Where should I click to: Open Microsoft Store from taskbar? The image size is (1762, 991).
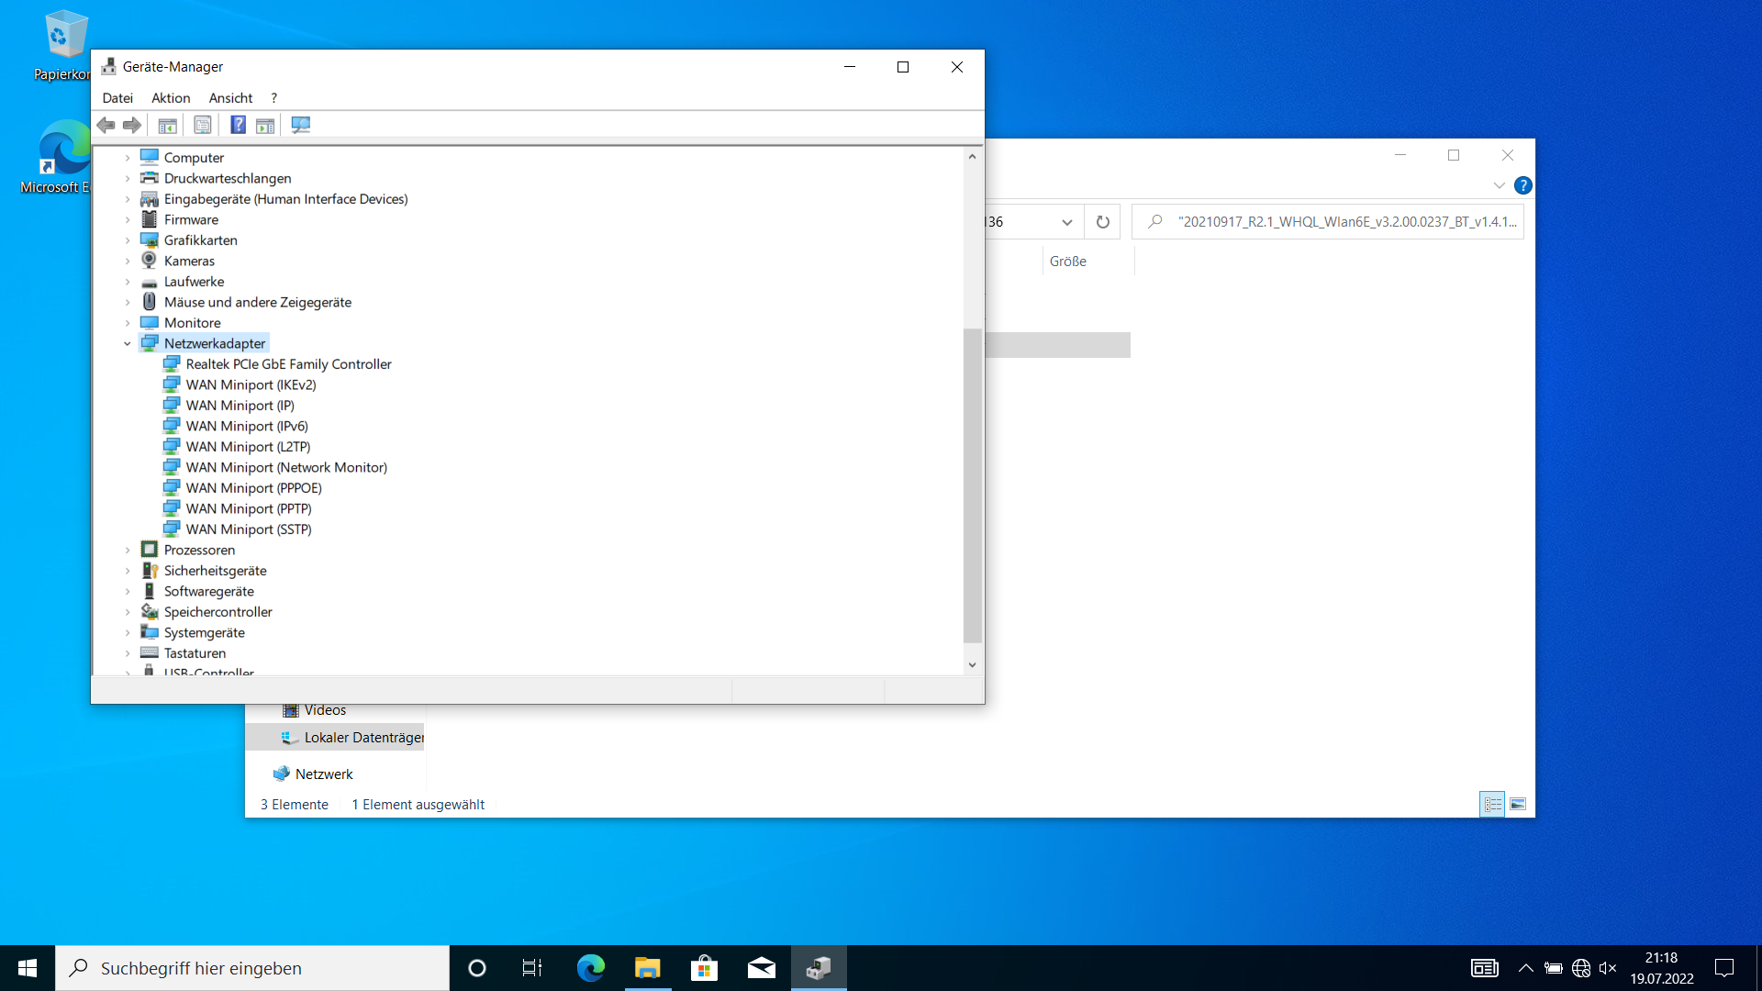click(704, 968)
